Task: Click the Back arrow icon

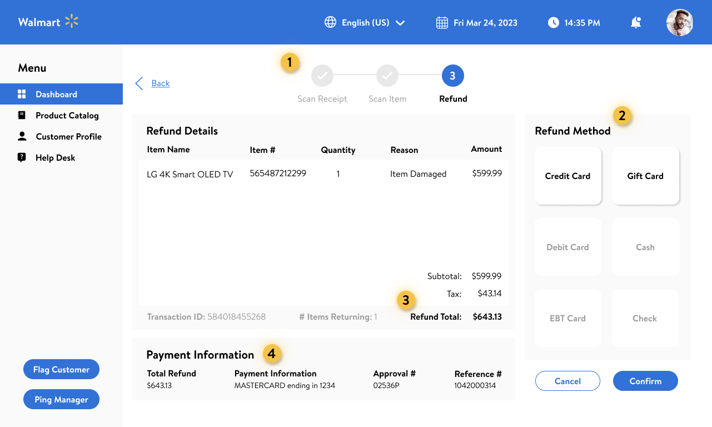Action: 139,83
